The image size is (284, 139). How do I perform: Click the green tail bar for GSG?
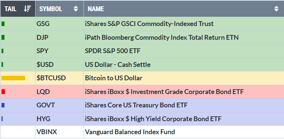3,24
